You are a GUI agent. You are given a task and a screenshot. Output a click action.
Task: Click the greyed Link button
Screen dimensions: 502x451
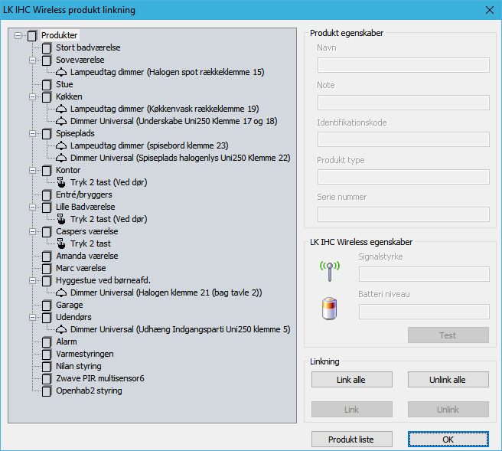tap(352, 410)
